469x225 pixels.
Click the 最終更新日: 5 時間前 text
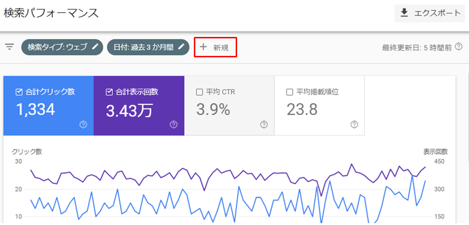417,48
